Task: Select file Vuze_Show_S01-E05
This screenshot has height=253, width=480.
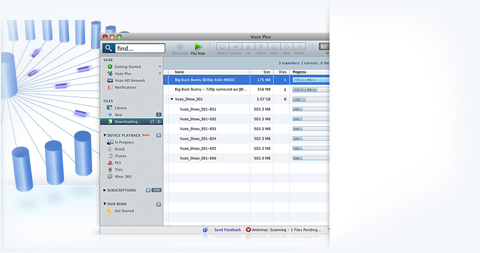Action: pos(198,148)
